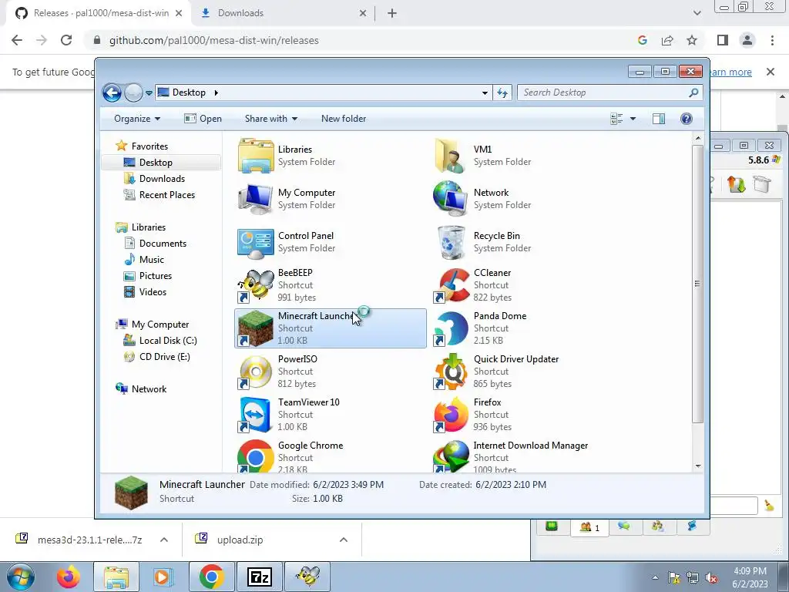Follow the Learn more link in Chrome
The width and height of the screenshot is (789, 592).
click(x=730, y=72)
